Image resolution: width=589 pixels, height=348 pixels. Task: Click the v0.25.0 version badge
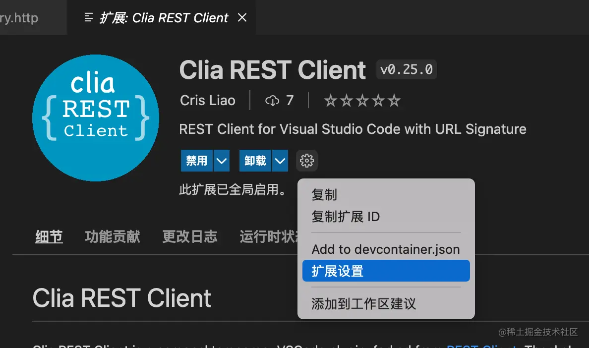(x=407, y=69)
